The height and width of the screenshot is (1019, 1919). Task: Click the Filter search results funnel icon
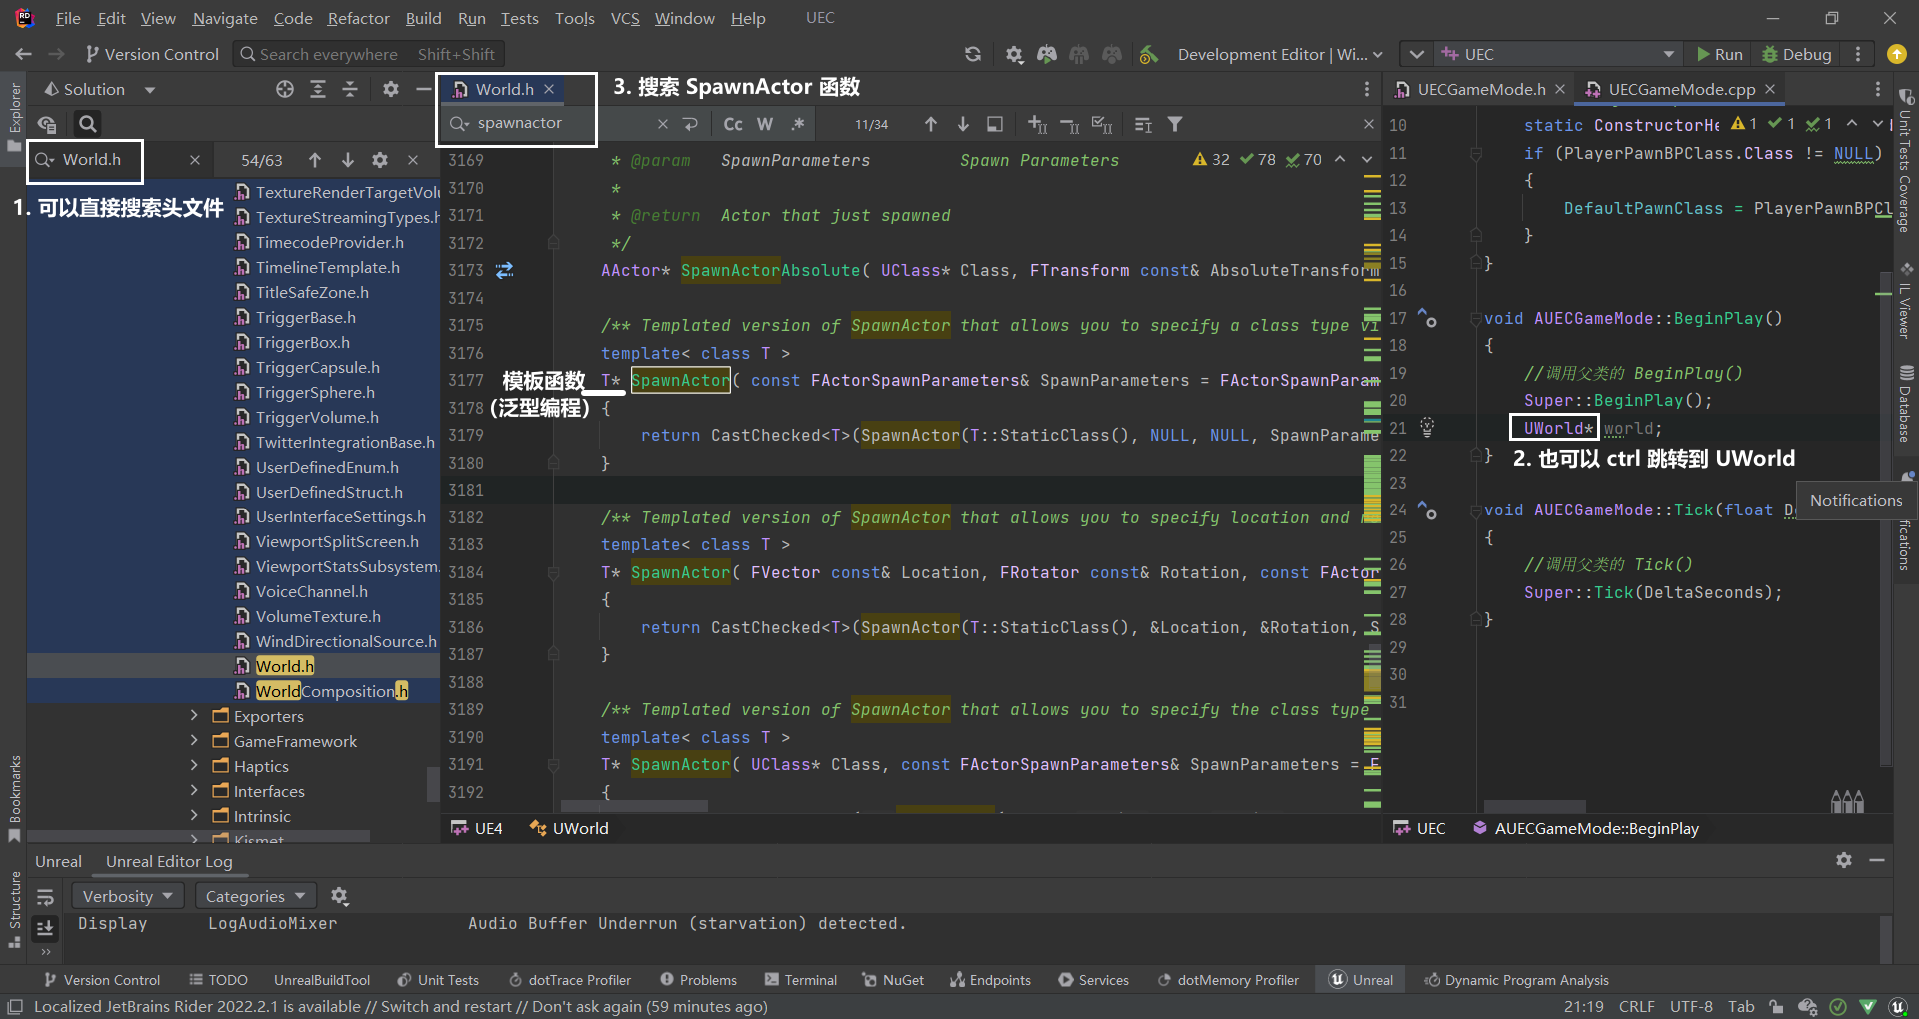[1175, 124]
